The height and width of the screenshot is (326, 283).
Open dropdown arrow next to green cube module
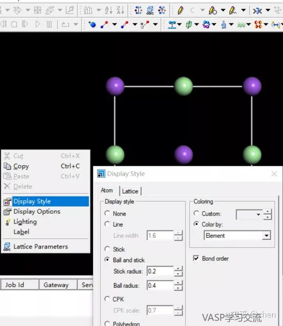point(197,24)
